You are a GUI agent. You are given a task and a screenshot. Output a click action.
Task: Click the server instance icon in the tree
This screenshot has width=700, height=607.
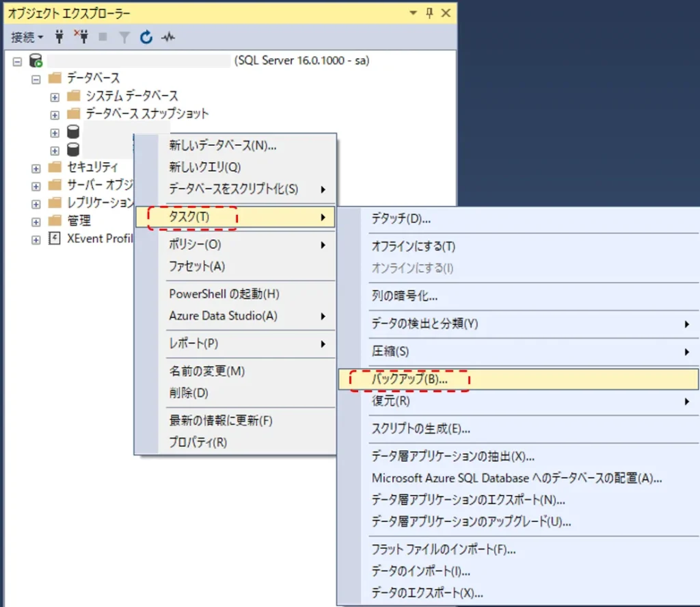[36, 61]
